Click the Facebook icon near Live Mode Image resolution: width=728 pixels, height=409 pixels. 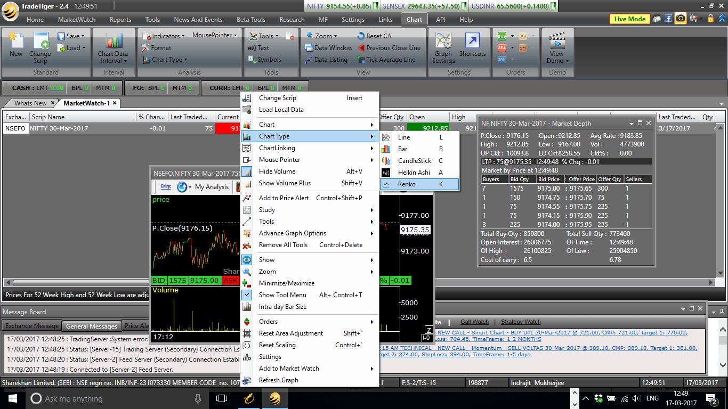pyautogui.click(x=667, y=19)
